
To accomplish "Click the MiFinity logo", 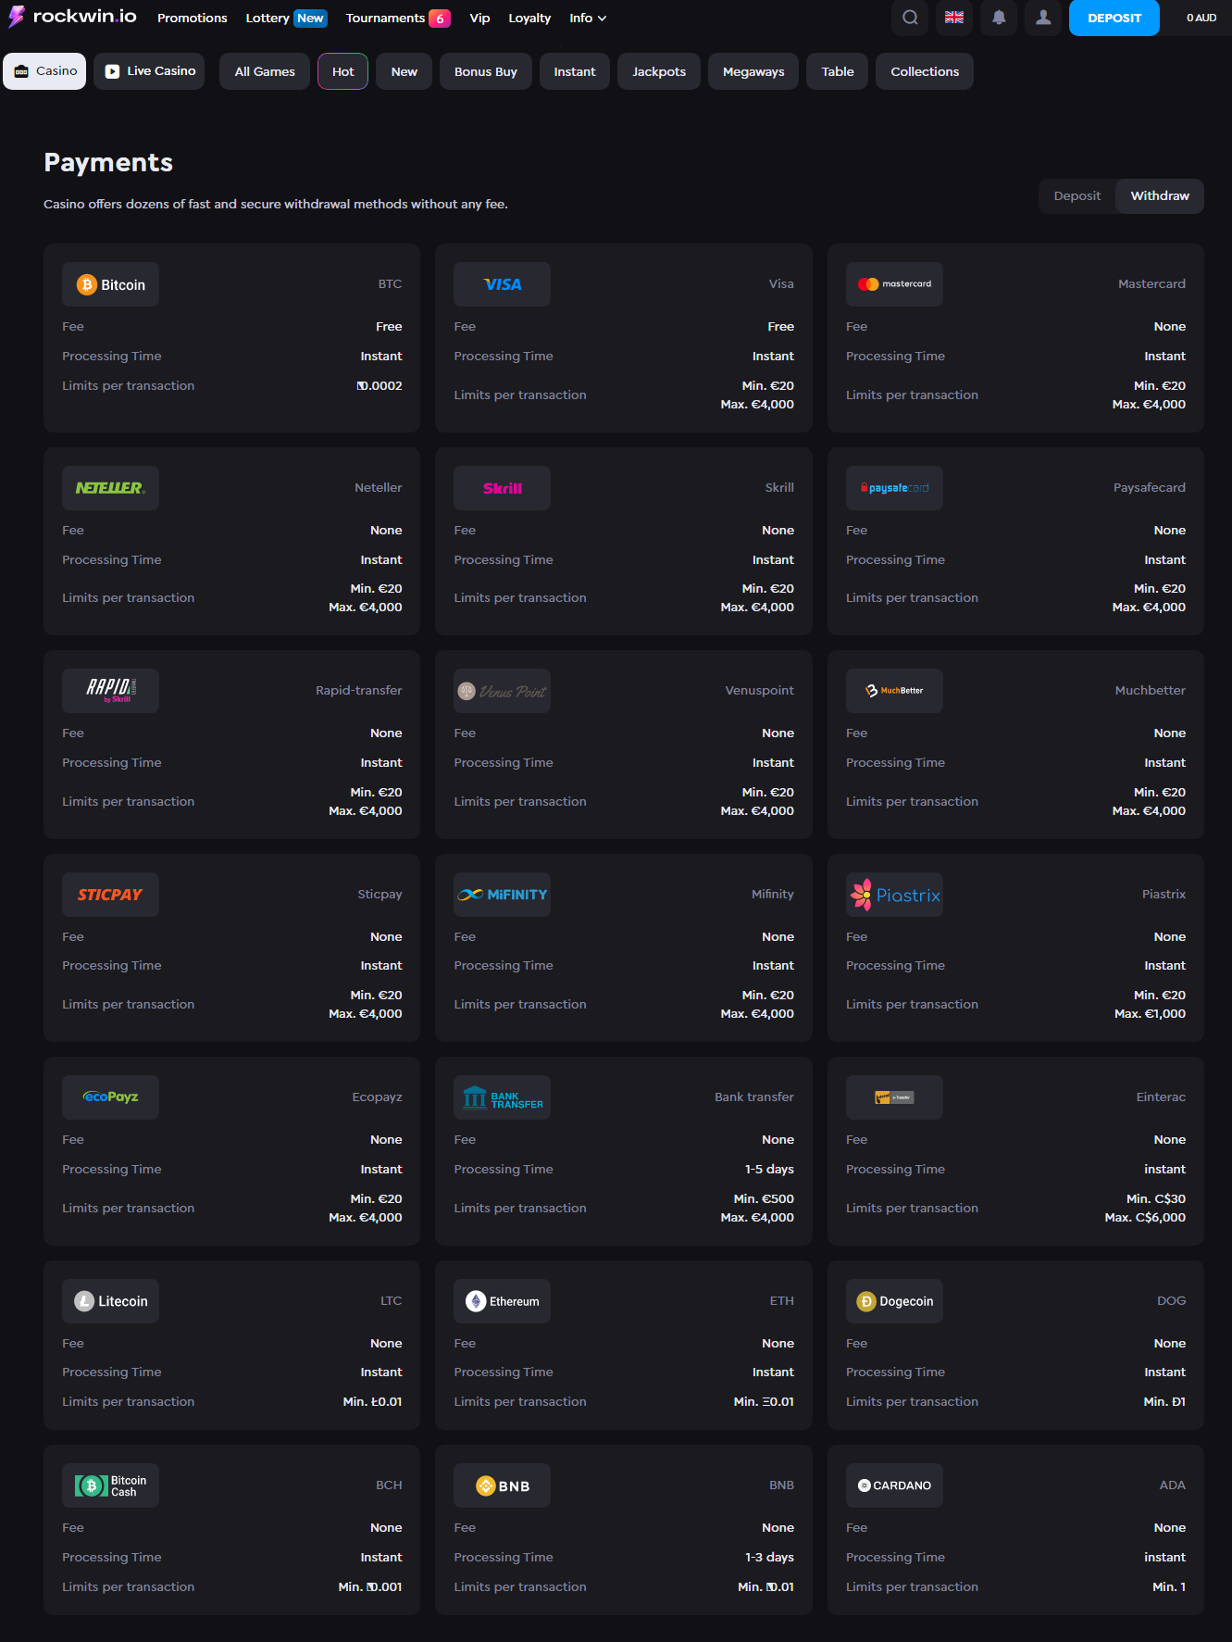I will tap(502, 895).
